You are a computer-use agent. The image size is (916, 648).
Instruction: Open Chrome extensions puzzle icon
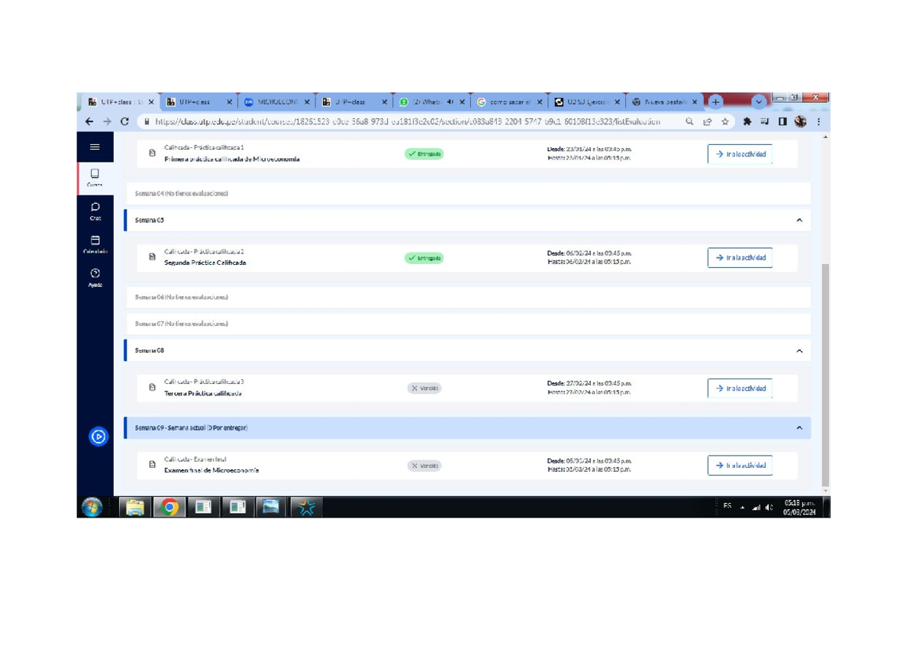tap(747, 121)
